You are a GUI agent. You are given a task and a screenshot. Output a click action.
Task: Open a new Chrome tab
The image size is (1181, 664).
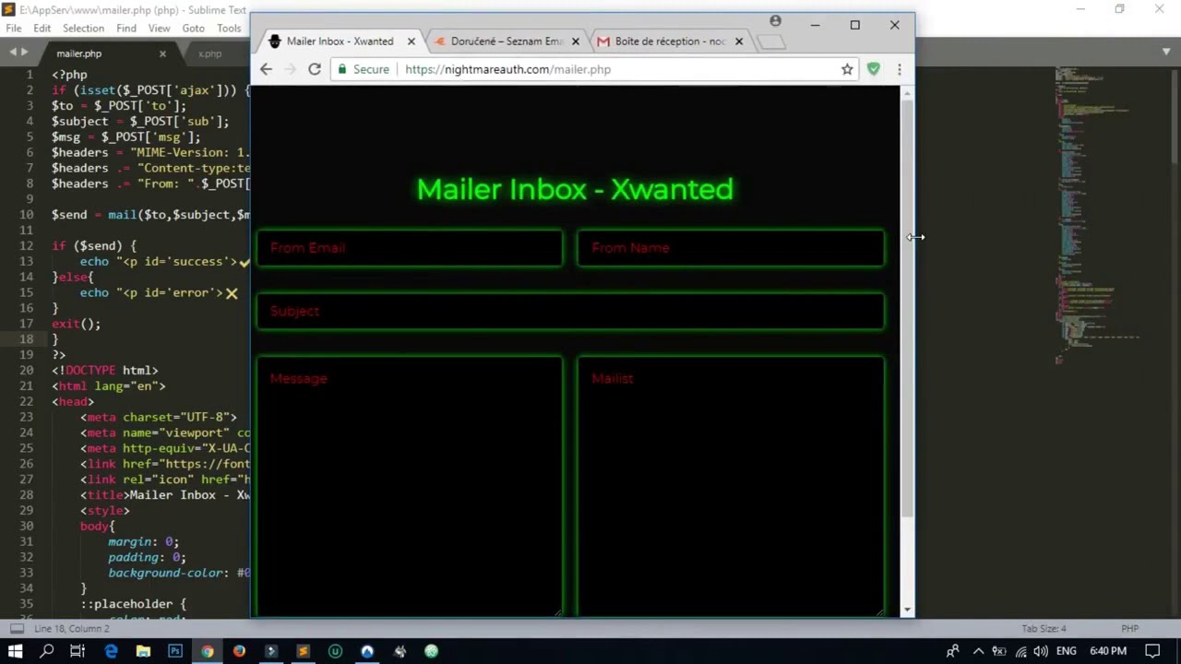point(771,41)
